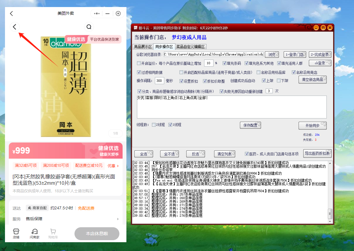This screenshot has height=251, width=354.
Task: Click the ck登录 button
Action: tap(320, 63)
